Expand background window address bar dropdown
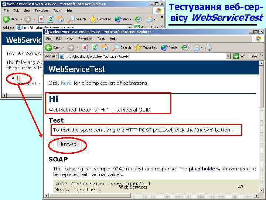 click(x=130, y=27)
